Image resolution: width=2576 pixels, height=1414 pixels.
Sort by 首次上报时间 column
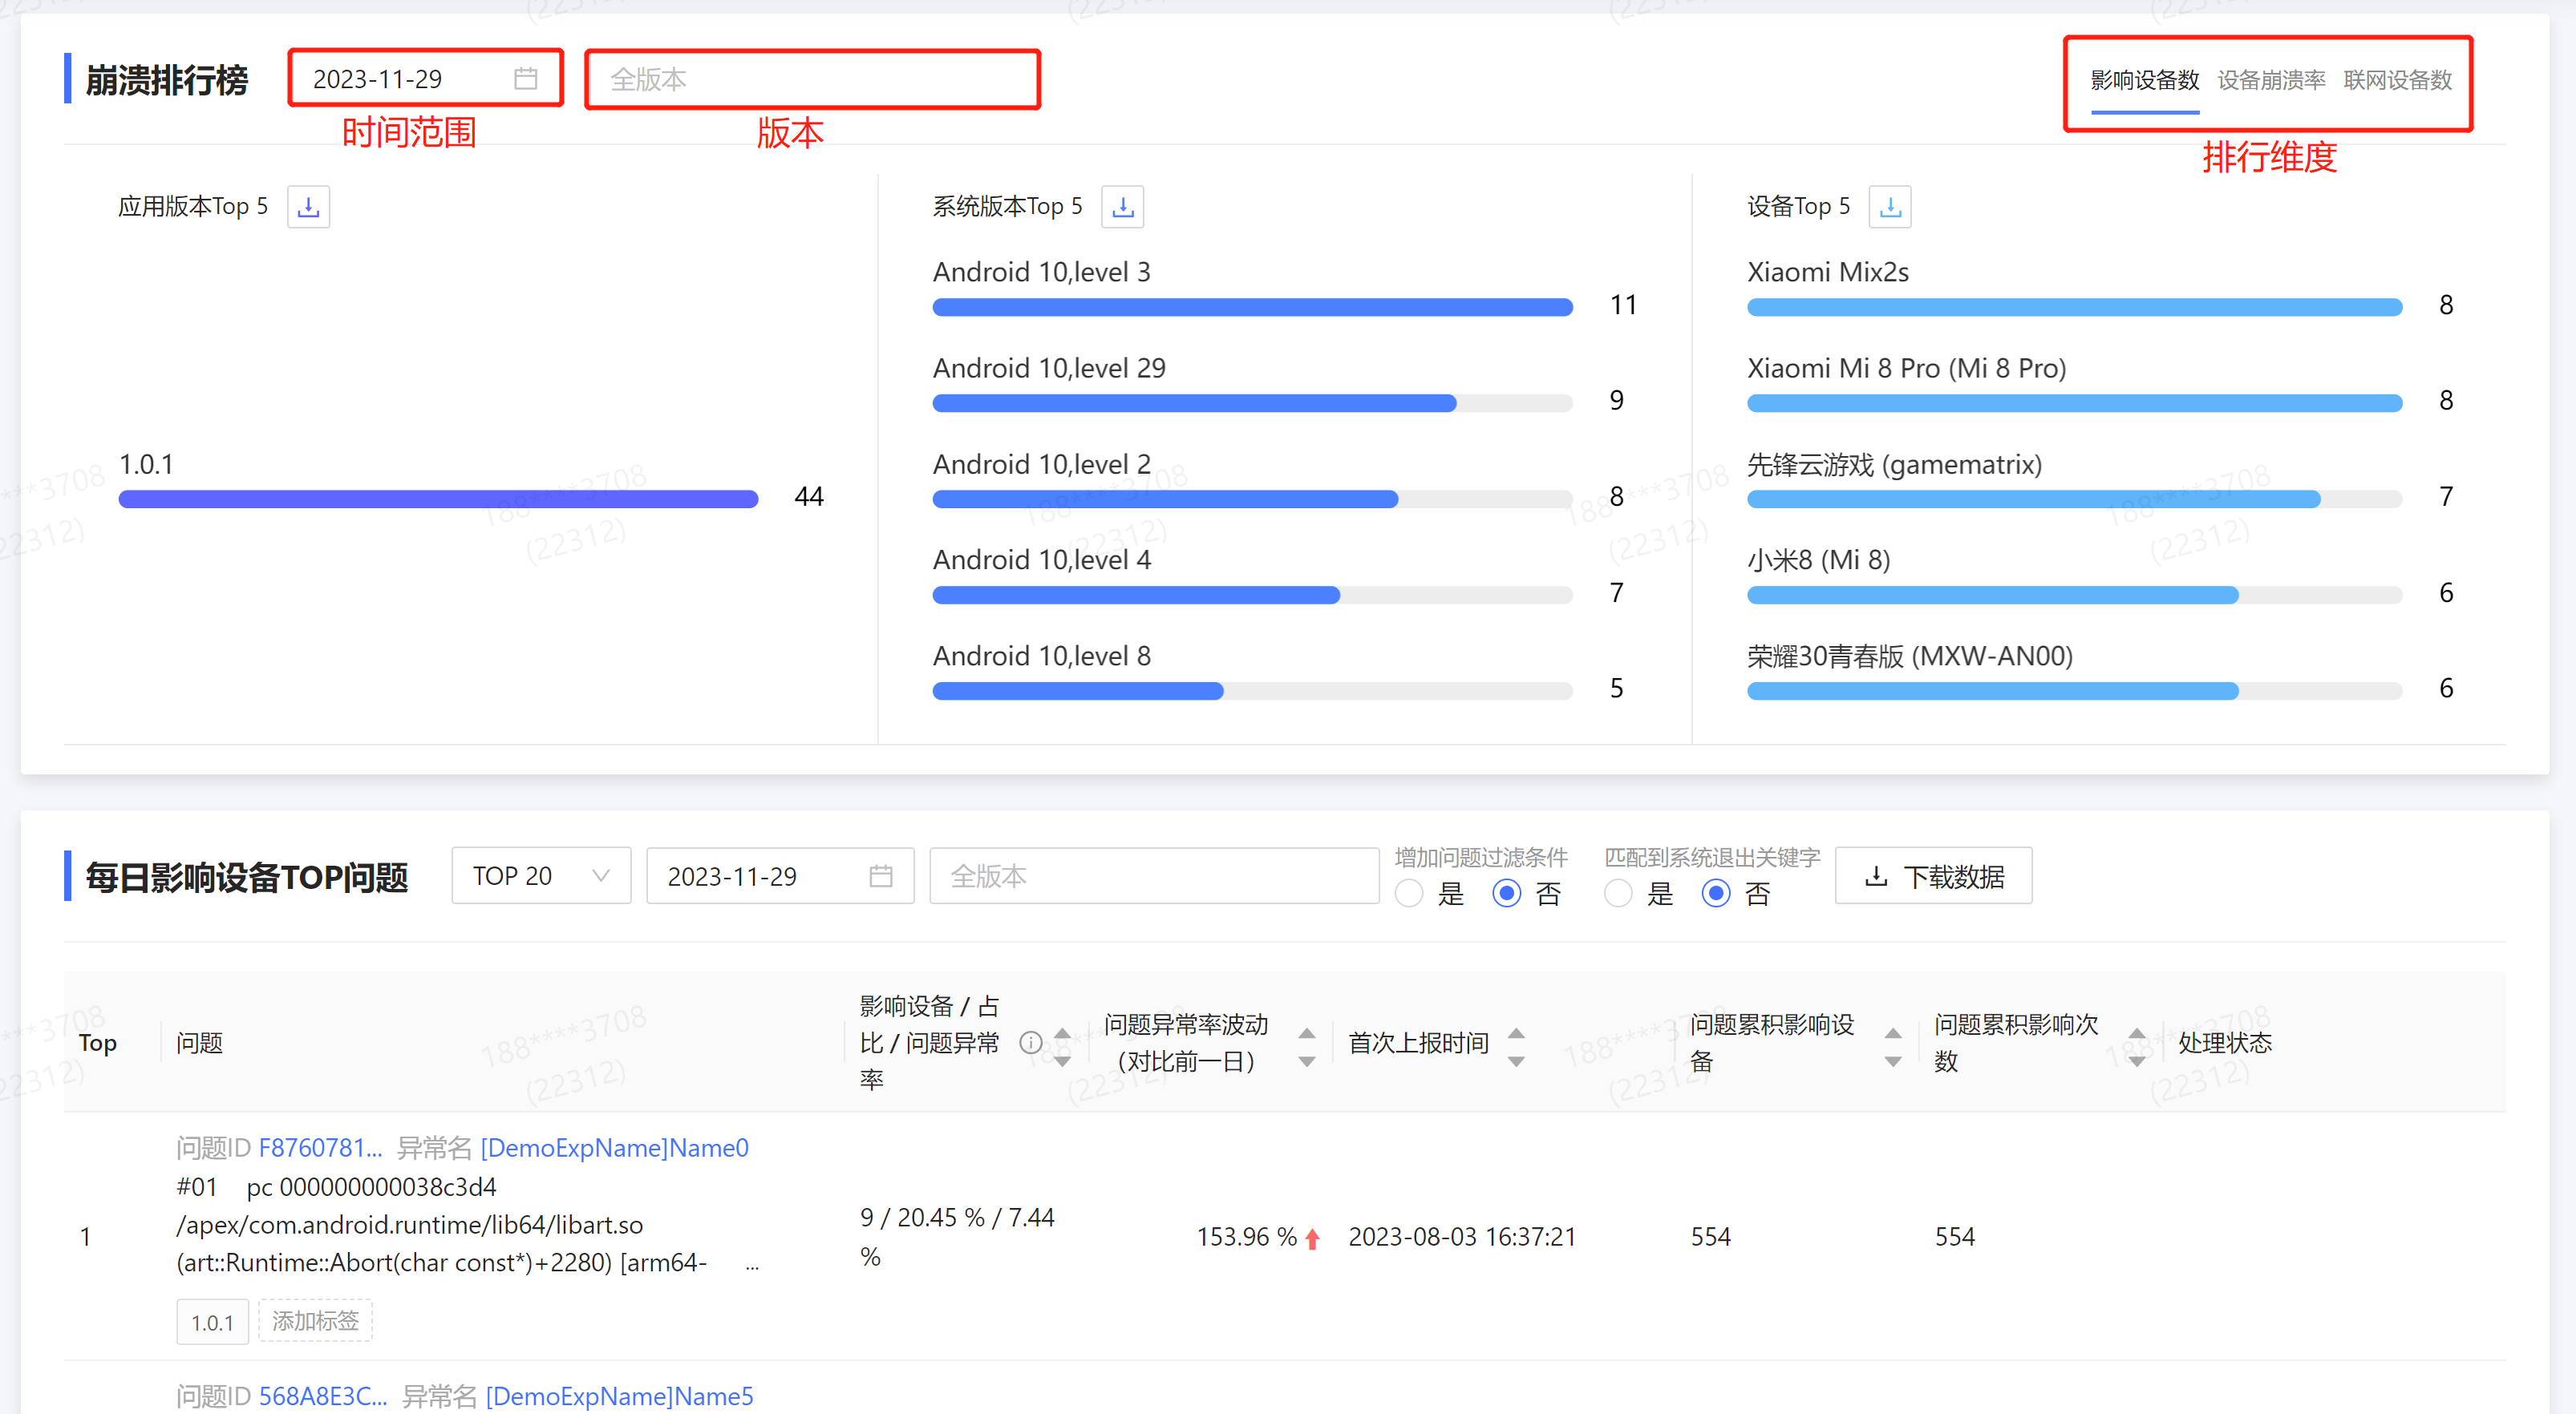(1516, 1046)
